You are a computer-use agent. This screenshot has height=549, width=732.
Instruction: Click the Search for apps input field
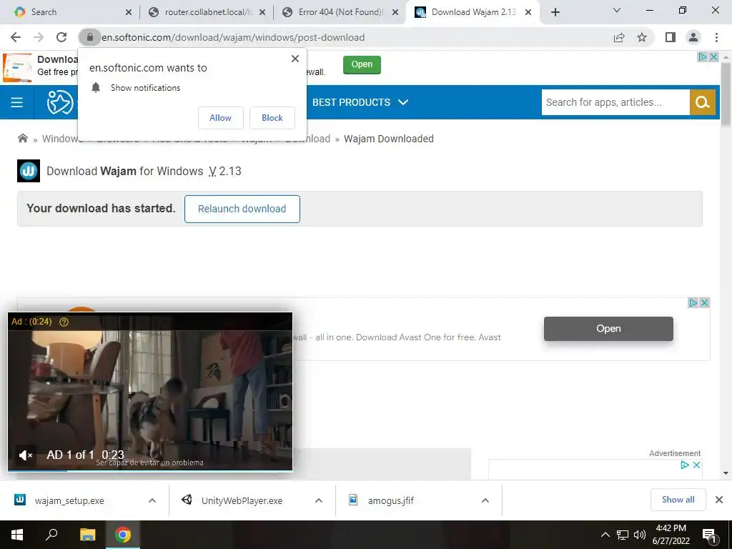[x=615, y=102]
